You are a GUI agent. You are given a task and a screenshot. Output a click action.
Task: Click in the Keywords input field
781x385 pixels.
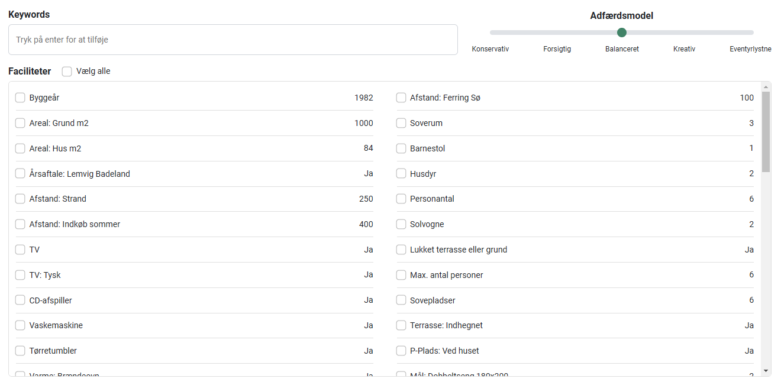pyautogui.click(x=233, y=40)
